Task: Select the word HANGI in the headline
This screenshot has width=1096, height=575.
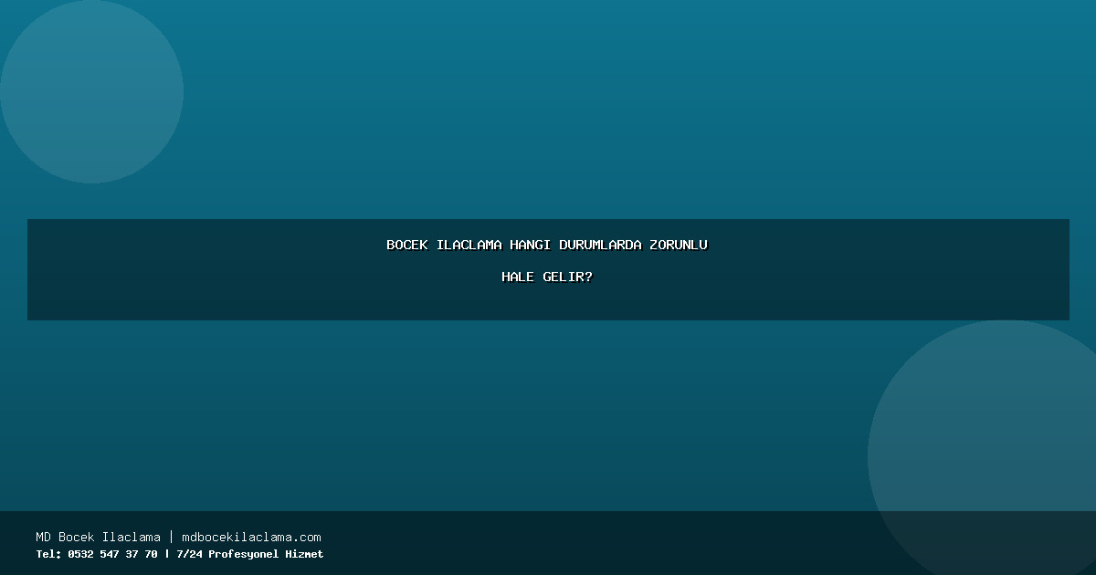Action: tap(531, 245)
